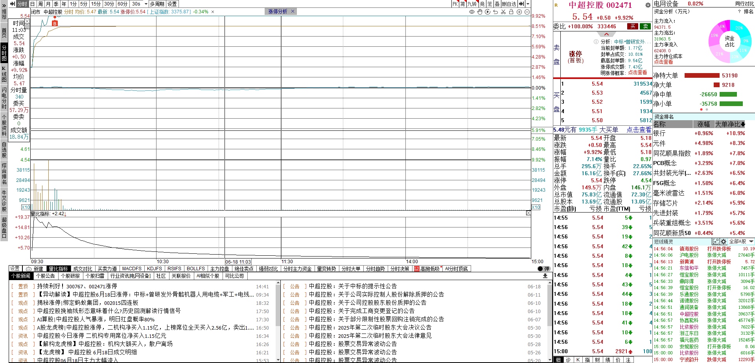The height and width of the screenshot is (363, 755).
Task: Click 点击查看 next to 明涨停概率
Action: [x=637, y=73]
